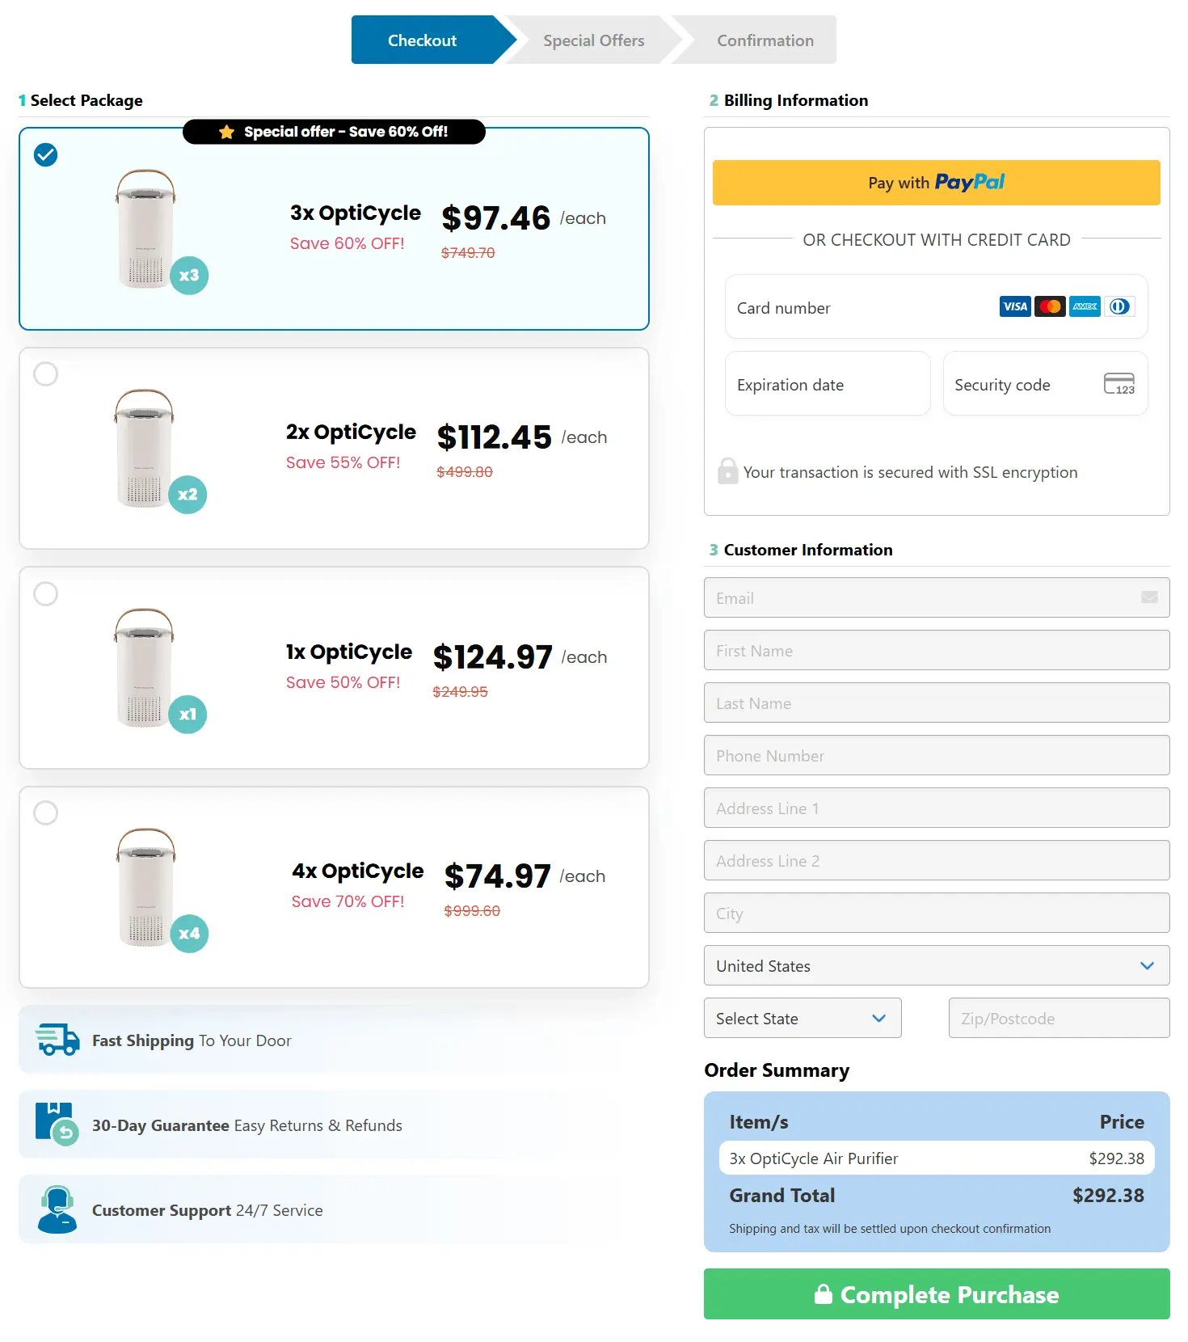Image resolution: width=1188 pixels, height=1342 pixels.
Task: Click the Pay with PayPal button
Action: (935, 182)
